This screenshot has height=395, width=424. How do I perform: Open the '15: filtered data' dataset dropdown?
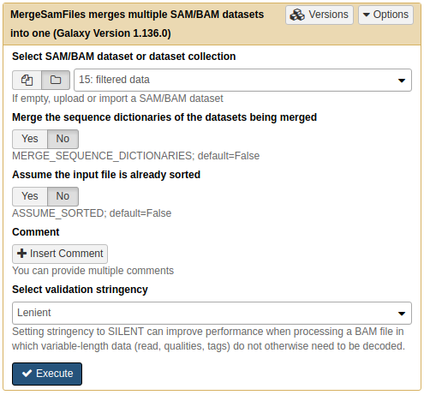tap(242, 80)
